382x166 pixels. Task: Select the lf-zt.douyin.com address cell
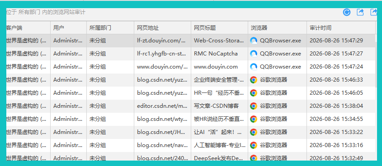[162, 41]
